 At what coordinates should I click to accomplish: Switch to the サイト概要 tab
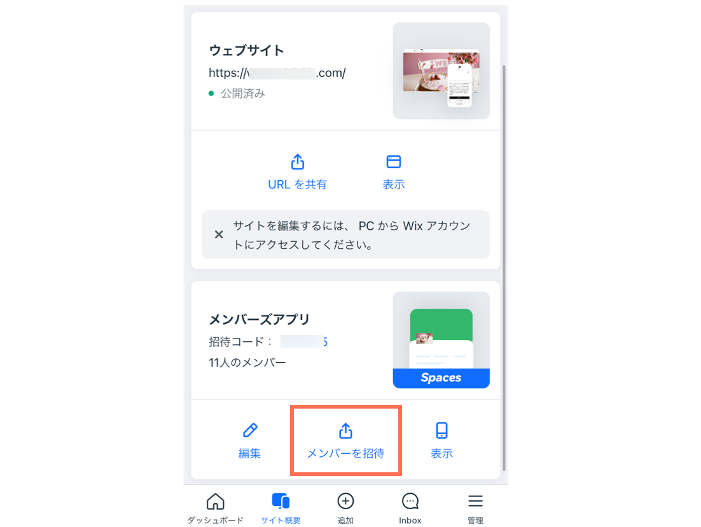pyautogui.click(x=281, y=508)
